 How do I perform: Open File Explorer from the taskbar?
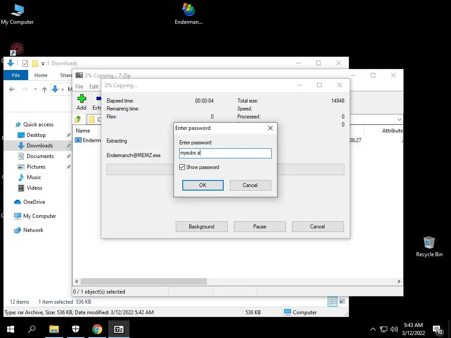[54, 329]
